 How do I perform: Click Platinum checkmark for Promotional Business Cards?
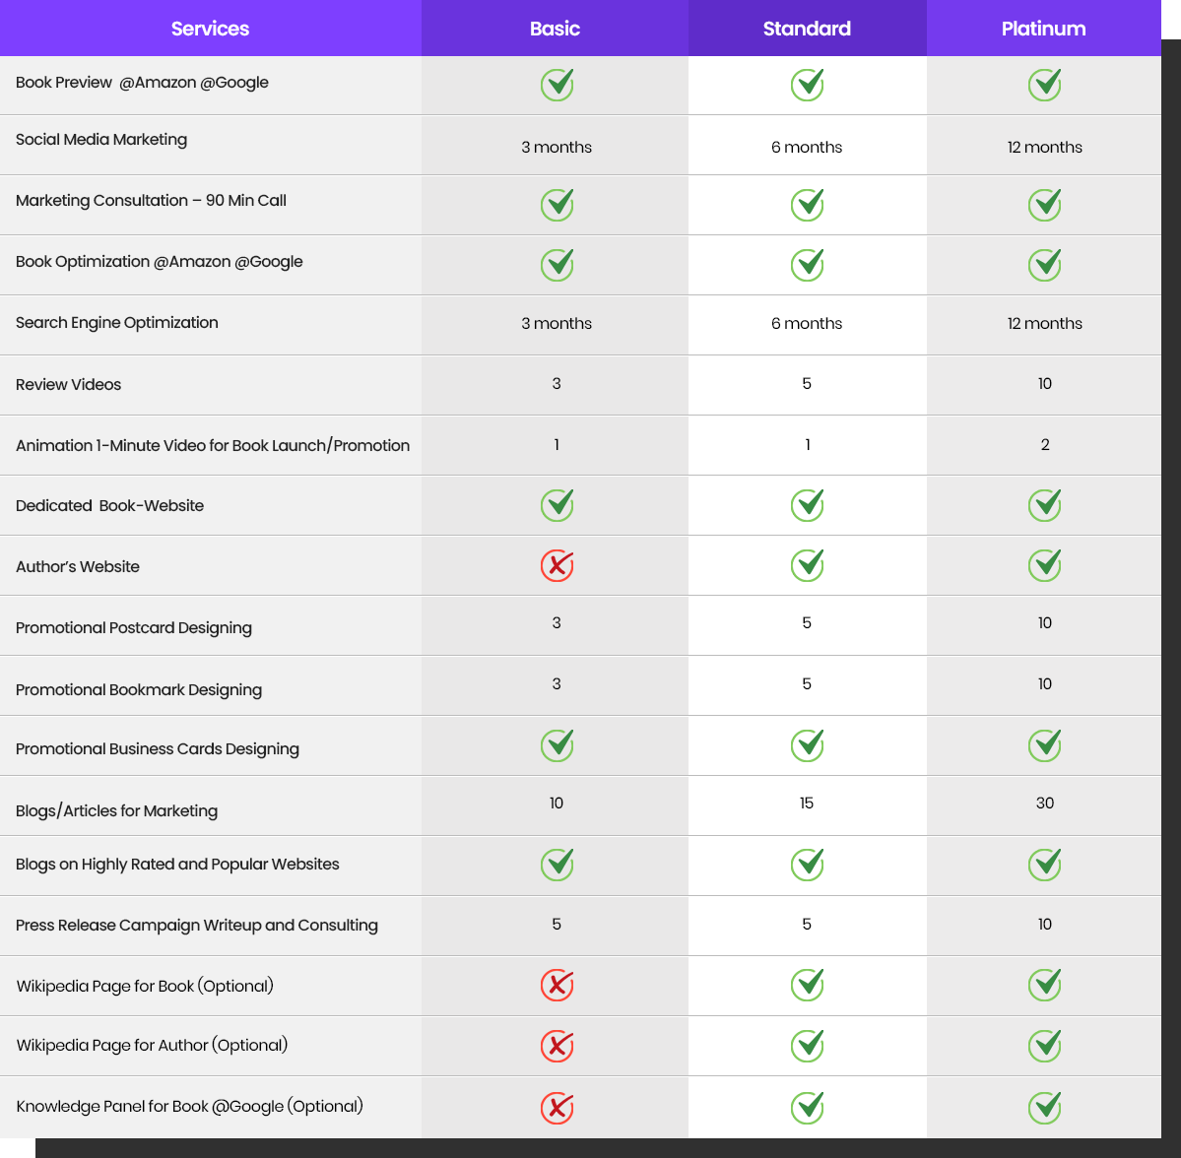(x=1044, y=745)
